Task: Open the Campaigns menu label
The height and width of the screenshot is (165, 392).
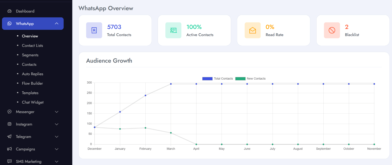Action: (x=25, y=149)
